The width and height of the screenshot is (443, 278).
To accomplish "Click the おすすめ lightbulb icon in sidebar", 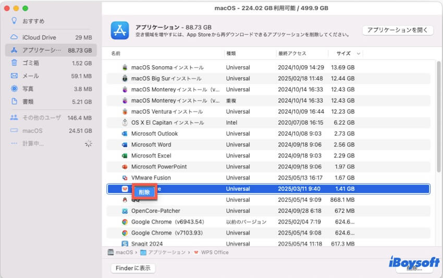I will [14, 21].
